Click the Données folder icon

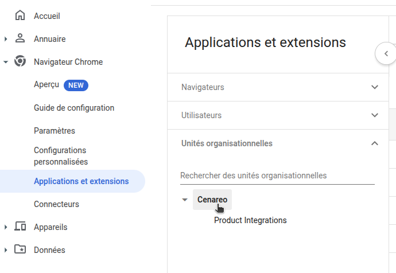pos(20,250)
